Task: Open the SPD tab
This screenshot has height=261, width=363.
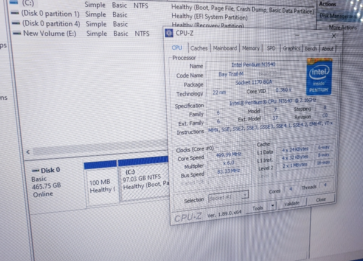Action: click(271, 49)
